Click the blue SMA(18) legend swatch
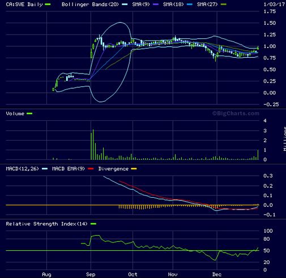 190,5
